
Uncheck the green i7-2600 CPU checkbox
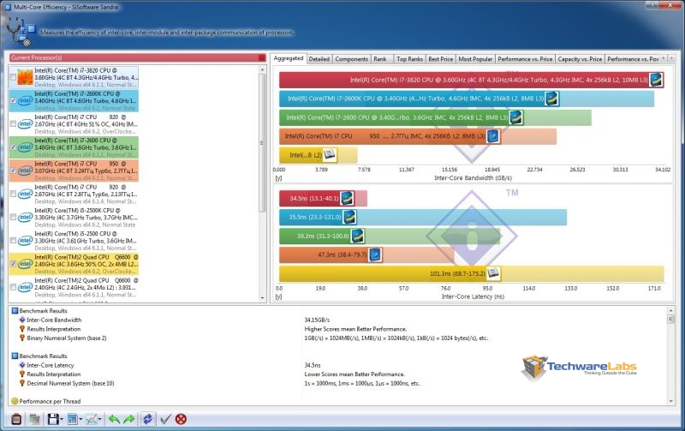point(13,147)
